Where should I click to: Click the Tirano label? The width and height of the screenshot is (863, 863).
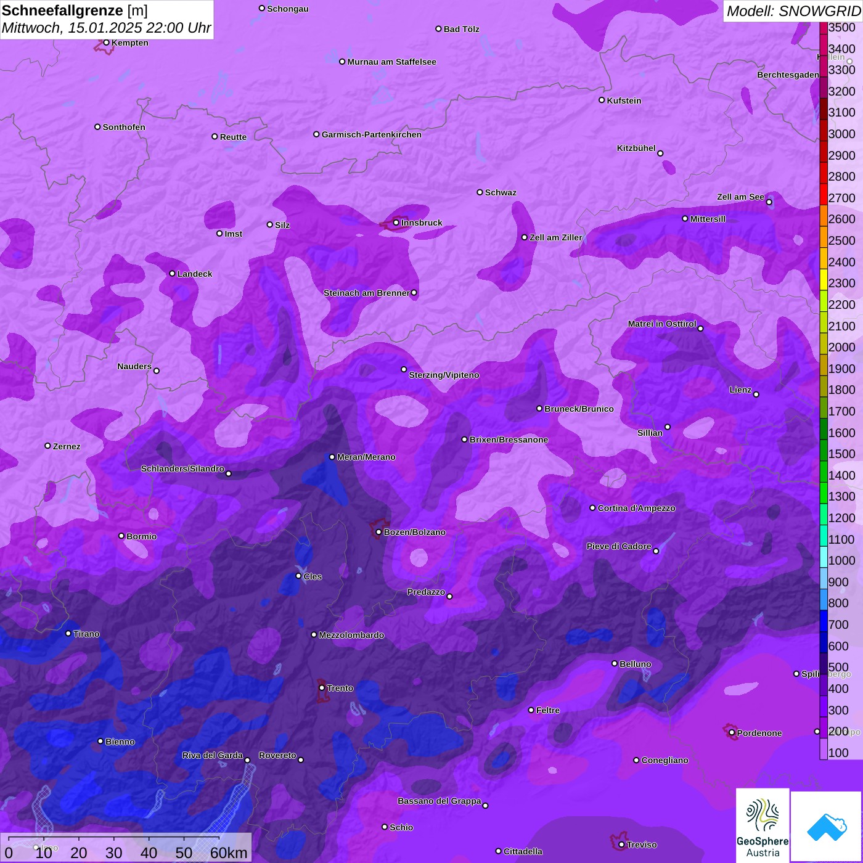86,634
